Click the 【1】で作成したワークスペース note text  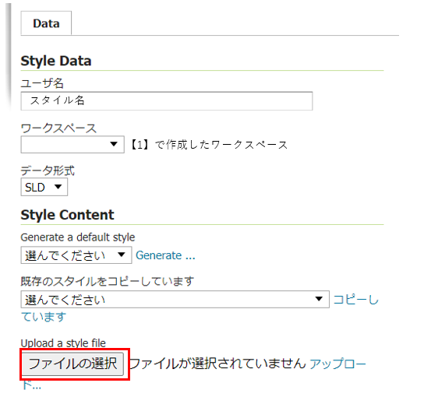click(210, 145)
